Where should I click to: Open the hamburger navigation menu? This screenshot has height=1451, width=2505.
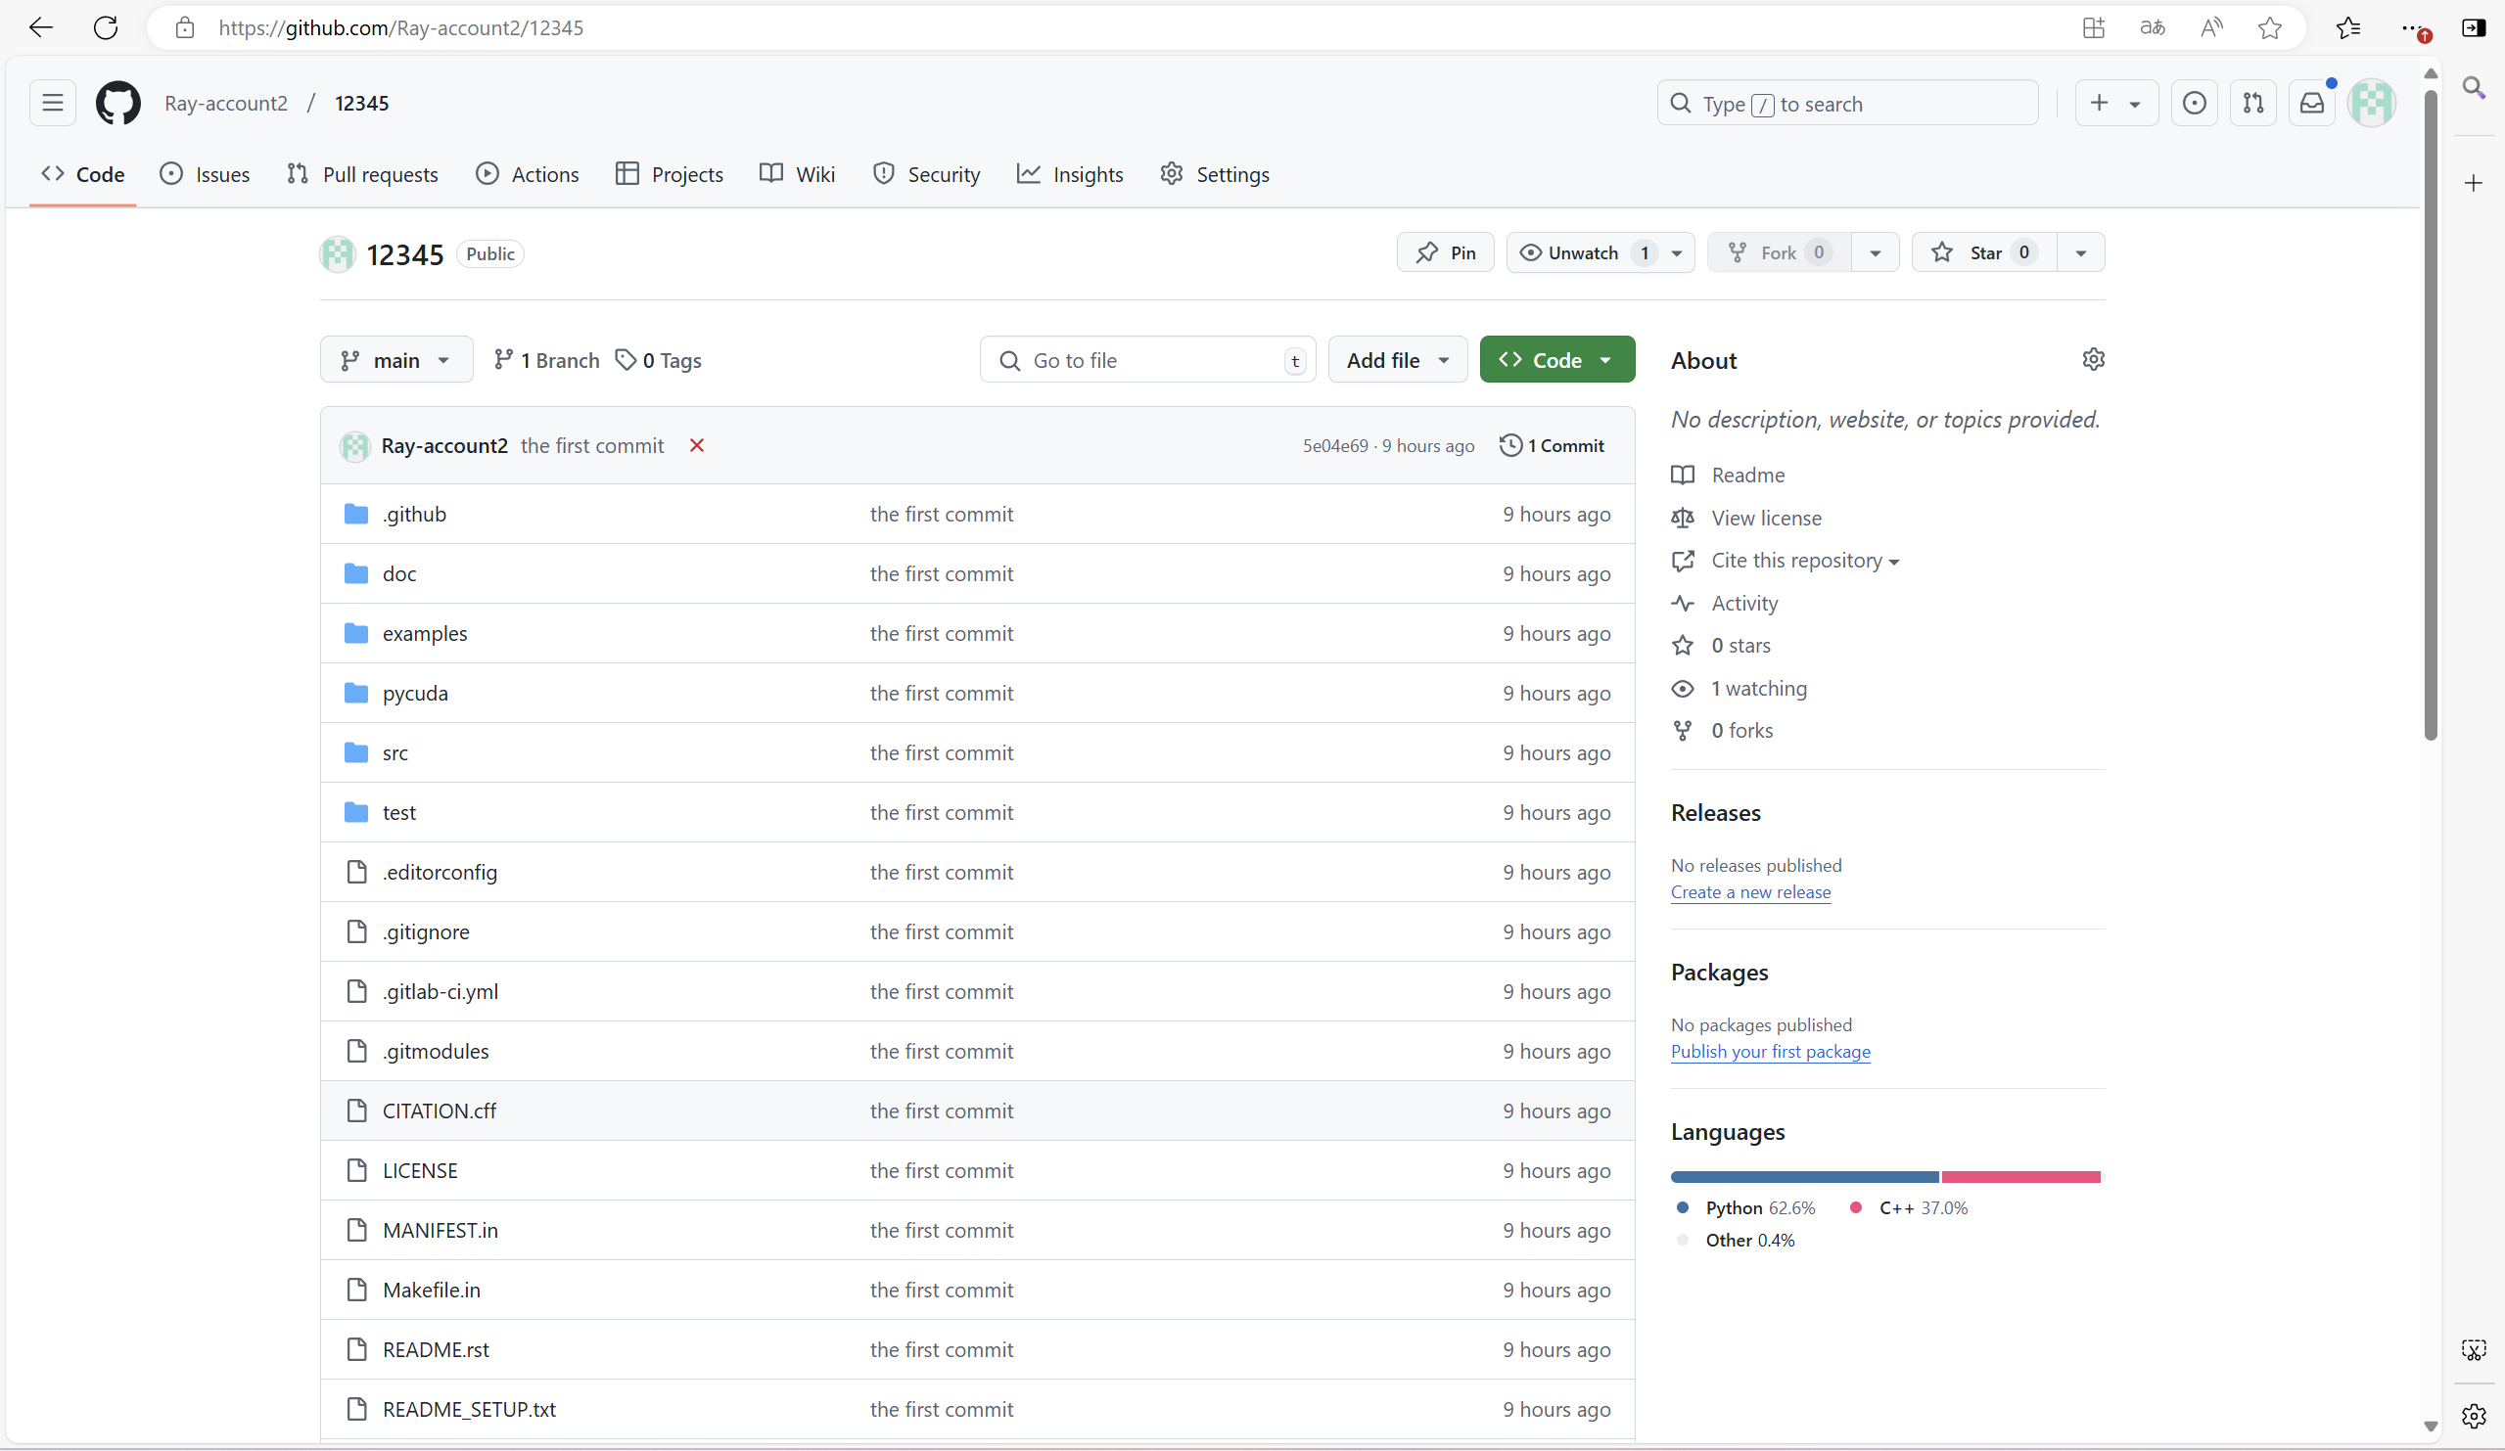point(53,104)
